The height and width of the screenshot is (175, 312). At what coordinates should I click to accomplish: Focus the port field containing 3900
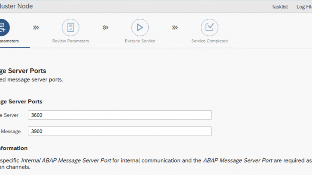119,131
